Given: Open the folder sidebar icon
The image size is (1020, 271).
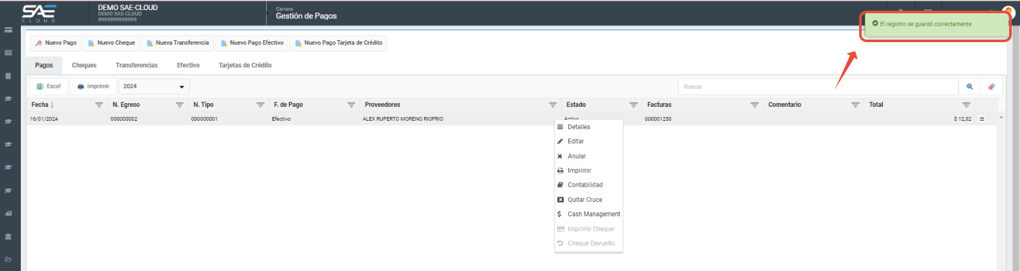Looking at the screenshot, I should [8, 259].
